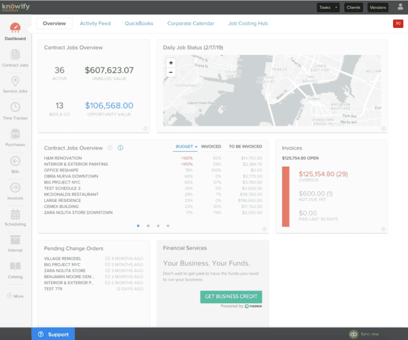Viewport: 408px width, 340px height.
Task: Select third pagination dot of jobs table
Action: 158,226
